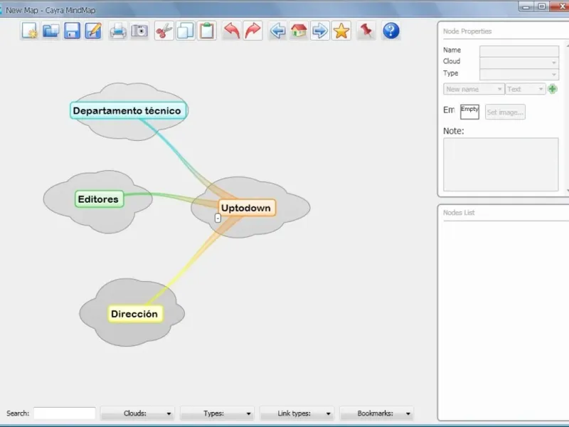This screenshot has width=569, height=427.
Task: Click the Note: label
Action: tap(454, 131)
